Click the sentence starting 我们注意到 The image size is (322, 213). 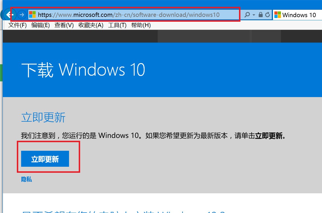(x=153, y=136)
